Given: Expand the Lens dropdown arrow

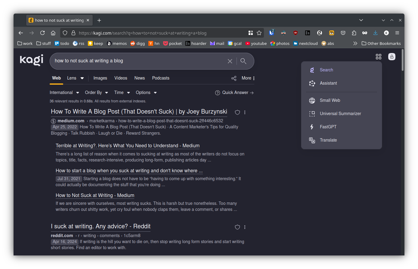Looking at the screenshot, I should click(x=82, y=78).
